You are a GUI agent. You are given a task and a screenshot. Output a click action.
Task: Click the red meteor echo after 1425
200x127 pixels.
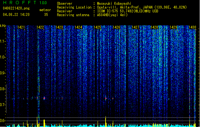106,98
